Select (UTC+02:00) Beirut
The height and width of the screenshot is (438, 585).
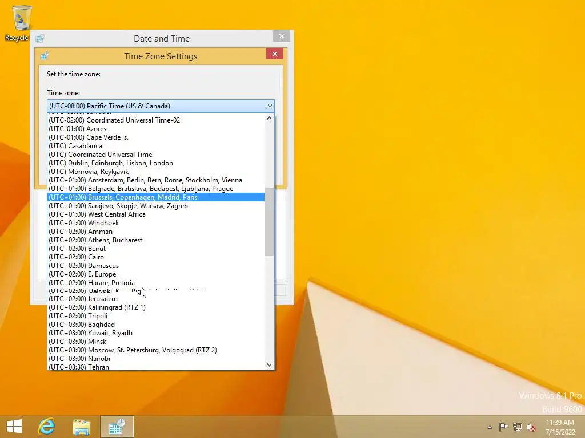[156, 249]
